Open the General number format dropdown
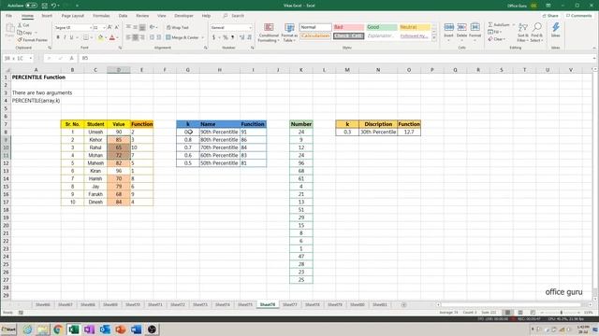The image size is (599, 336). [x=250, y=28]
